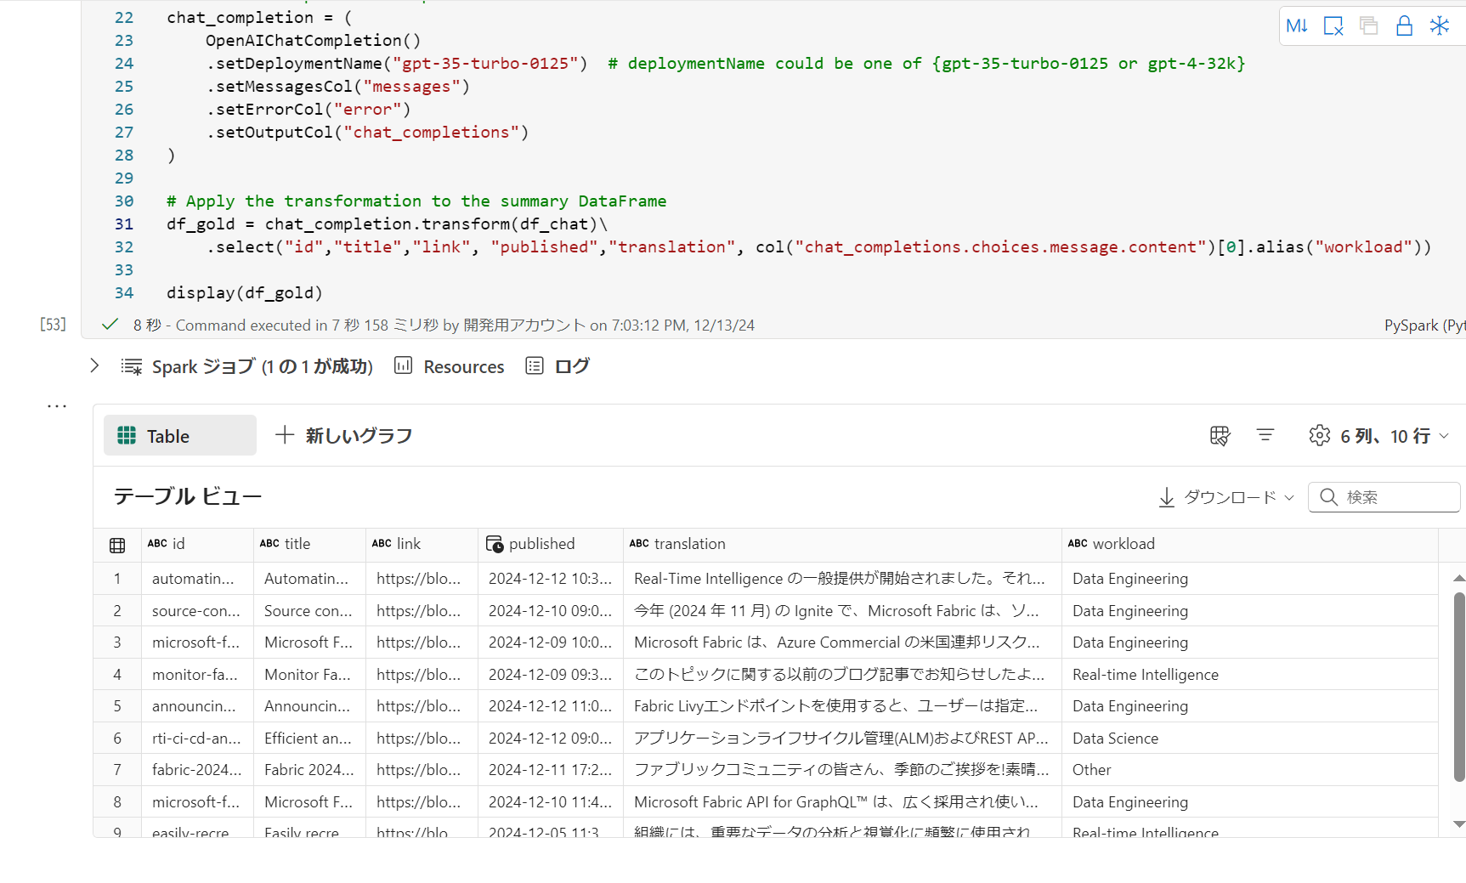Click published cell '2024-12-11 17:2...'
The image size is (1466, 883).
coord(550,770)
